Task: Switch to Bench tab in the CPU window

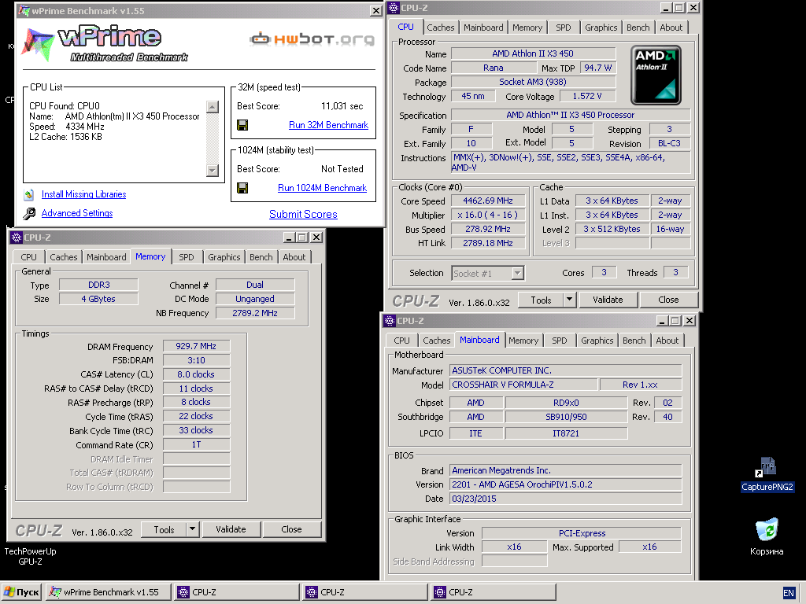Action: pos(638,28)
